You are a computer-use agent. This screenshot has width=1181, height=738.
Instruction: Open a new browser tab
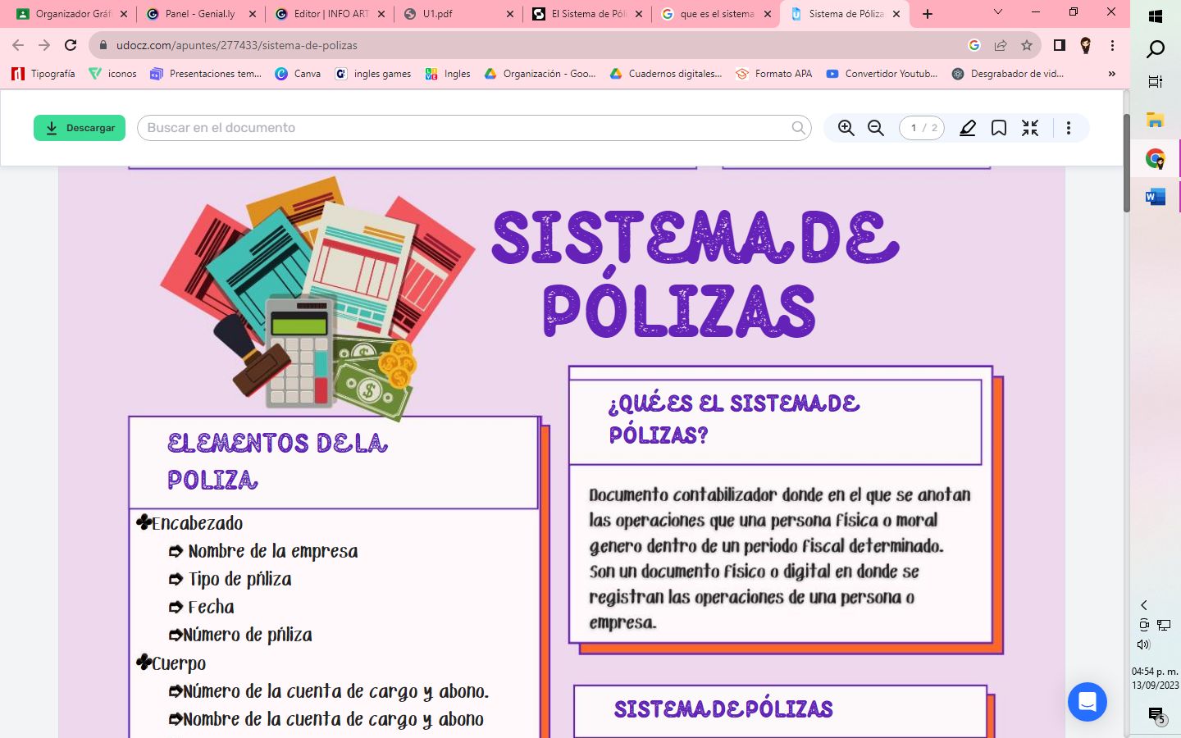pos(928,14)
